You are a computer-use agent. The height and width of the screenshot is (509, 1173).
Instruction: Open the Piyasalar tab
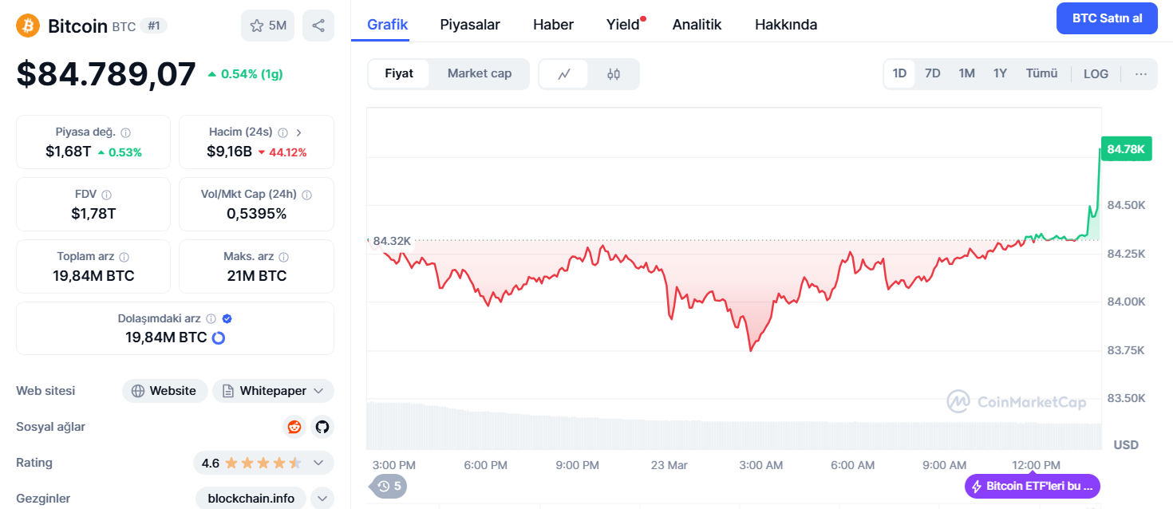click(x=470, y=25)
